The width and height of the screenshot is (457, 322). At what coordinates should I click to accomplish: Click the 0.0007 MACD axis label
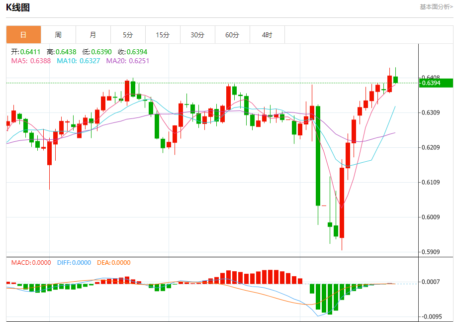click(431, 282)
